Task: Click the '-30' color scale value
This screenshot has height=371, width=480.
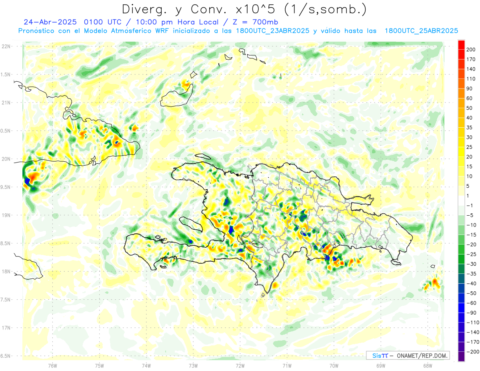Action: (x=471, y=264)
